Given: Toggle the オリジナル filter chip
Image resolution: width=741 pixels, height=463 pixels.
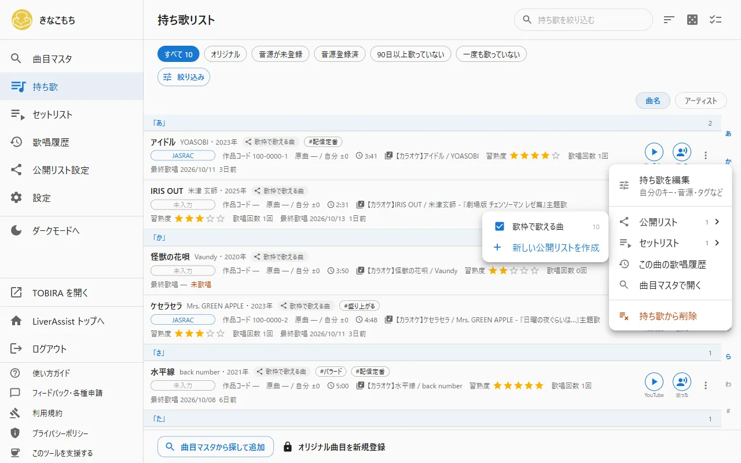Looking at the screenshot, I should click(x=225, y=54).
